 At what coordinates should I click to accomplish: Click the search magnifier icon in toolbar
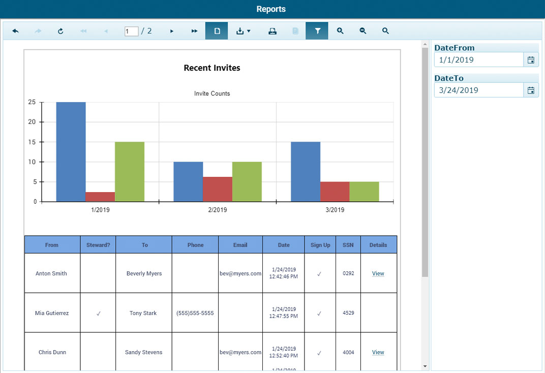(385, 31)
